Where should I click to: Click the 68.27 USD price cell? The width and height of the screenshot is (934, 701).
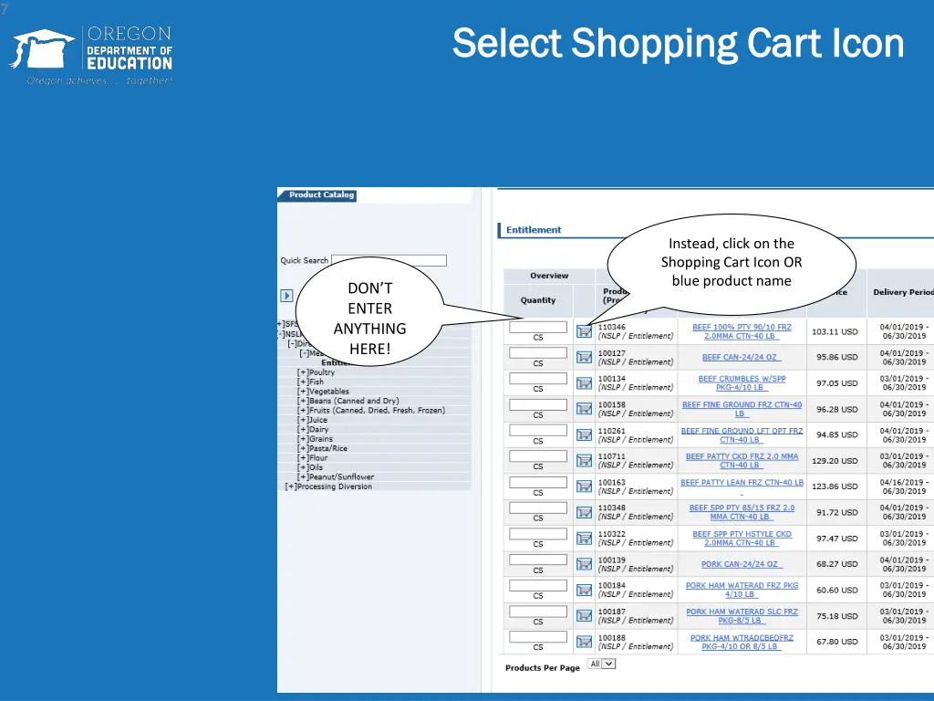pos(837,564)
